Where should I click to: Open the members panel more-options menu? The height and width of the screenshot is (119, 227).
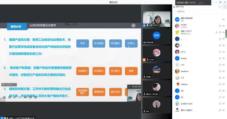tap(224, 7)
